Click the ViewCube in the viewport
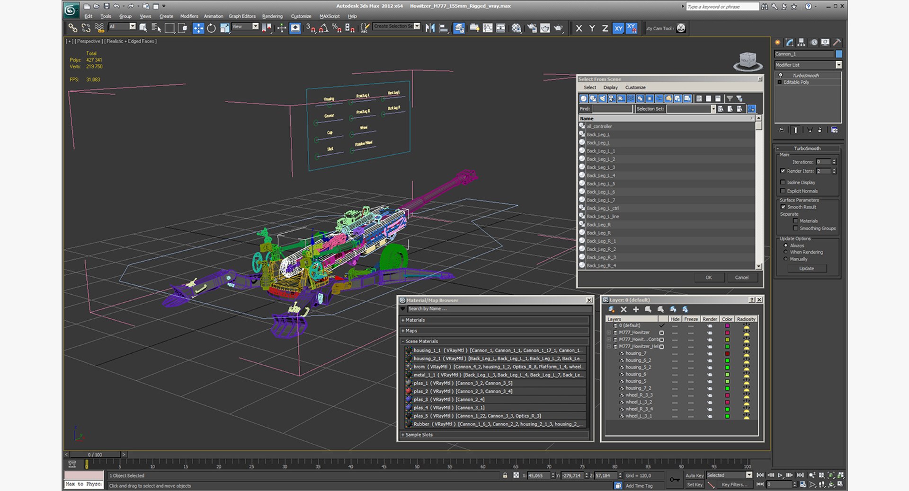909x491 pixels. click(x=748, y=61)
